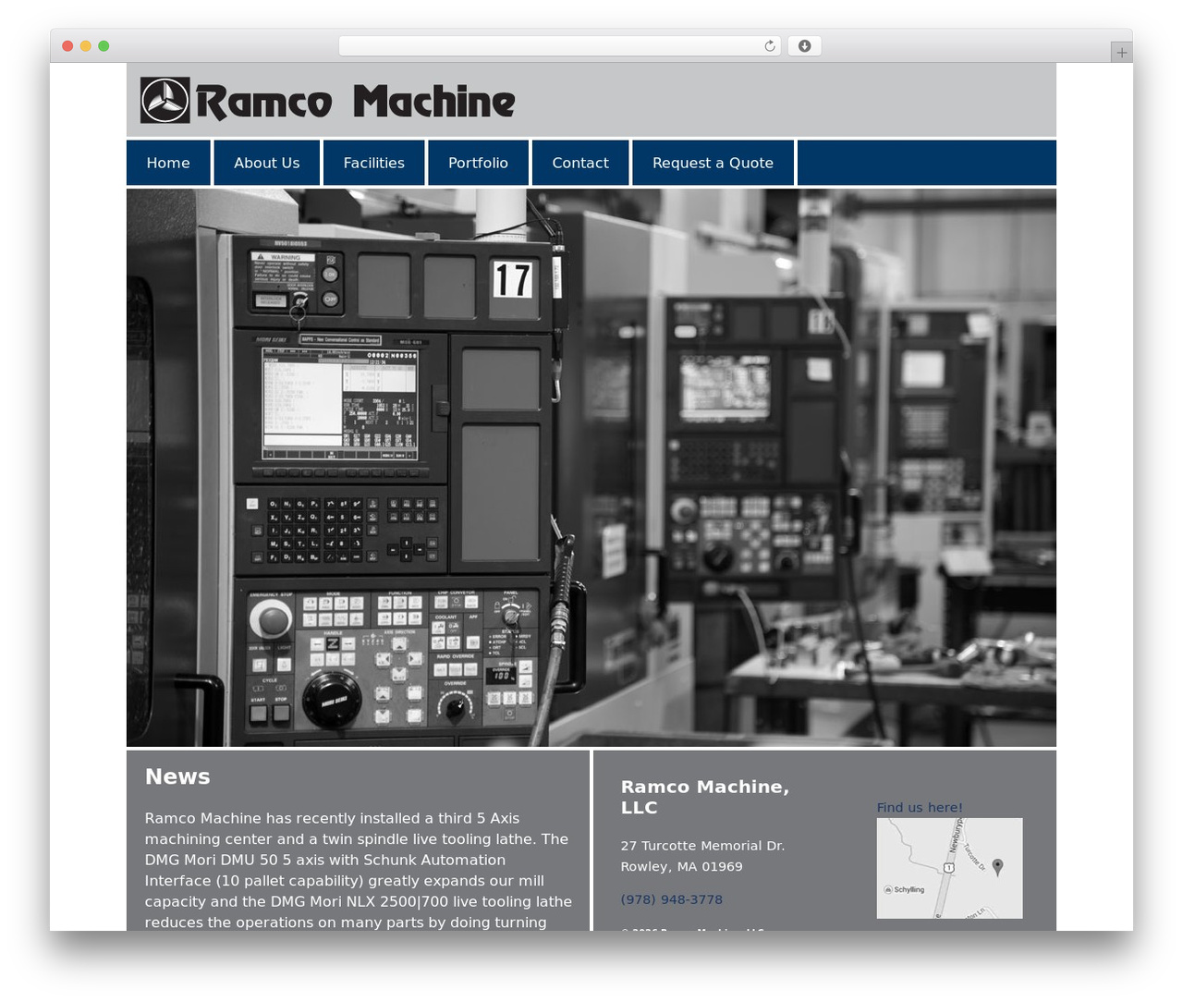Screen dimensions: 1183x1002
Task: Close the browser window with the red button
Action: click(x=67, y=46)
